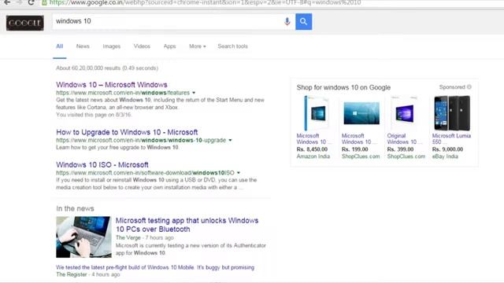This screenshot has height=283, width=504.
Task: Click the Sponsored label
Action: pos(452,87)
